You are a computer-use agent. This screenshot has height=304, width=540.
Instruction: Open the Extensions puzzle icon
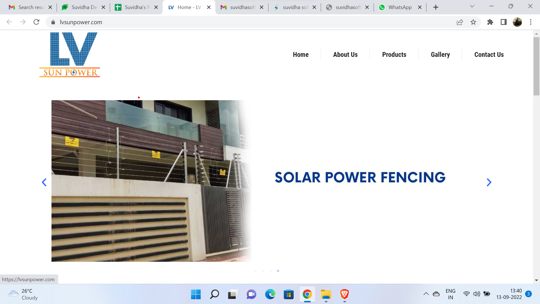coord(490,22)
